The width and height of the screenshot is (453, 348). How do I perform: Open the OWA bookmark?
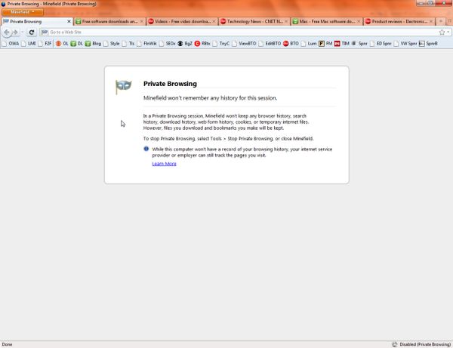pos(11,44)
